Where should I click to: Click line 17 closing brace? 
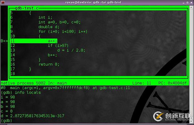pos(30,69)
